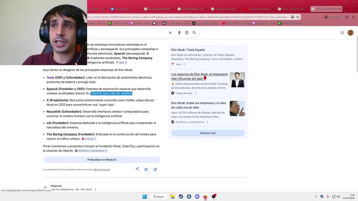
Task: Click the magnifier search submit icon
Action: pyautogui.click(x=194, y=33)
